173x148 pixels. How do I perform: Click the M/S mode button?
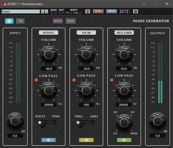(x=111, y=11)
